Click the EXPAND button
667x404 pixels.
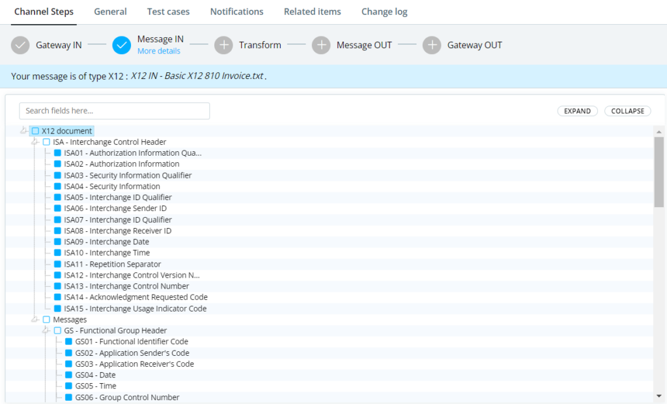(577, 111)
